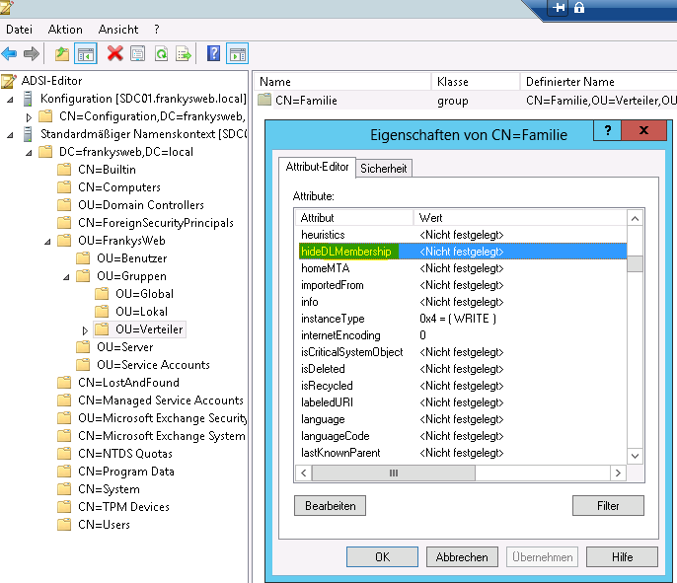Viewport: 677px width, 583px height.
Task: Switch to the Sicherheit tab
Action: [383, 169]
